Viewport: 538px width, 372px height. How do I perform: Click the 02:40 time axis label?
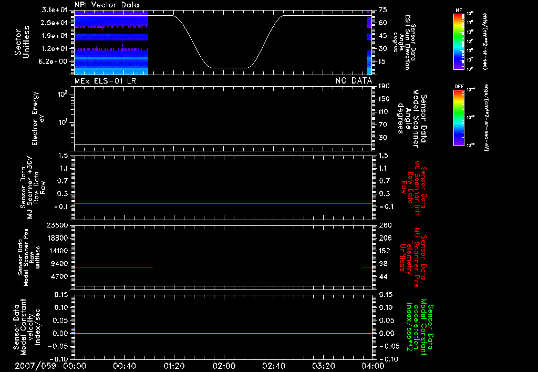point(273,366)
